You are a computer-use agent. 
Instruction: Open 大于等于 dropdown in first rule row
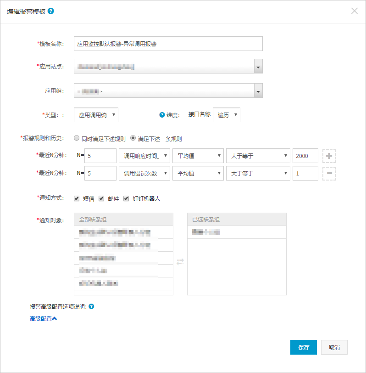coord(258,156)
